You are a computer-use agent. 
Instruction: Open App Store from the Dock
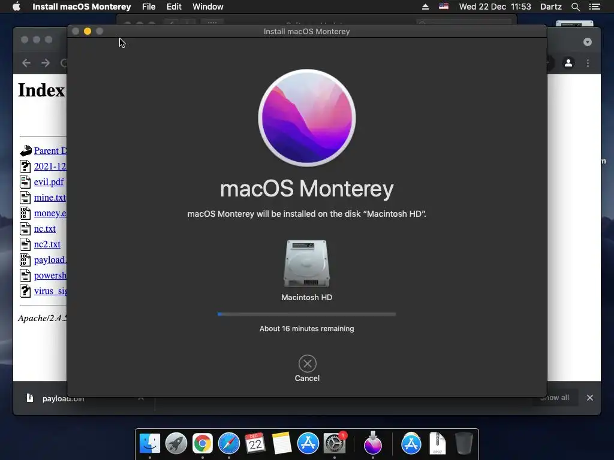[308, 444]
